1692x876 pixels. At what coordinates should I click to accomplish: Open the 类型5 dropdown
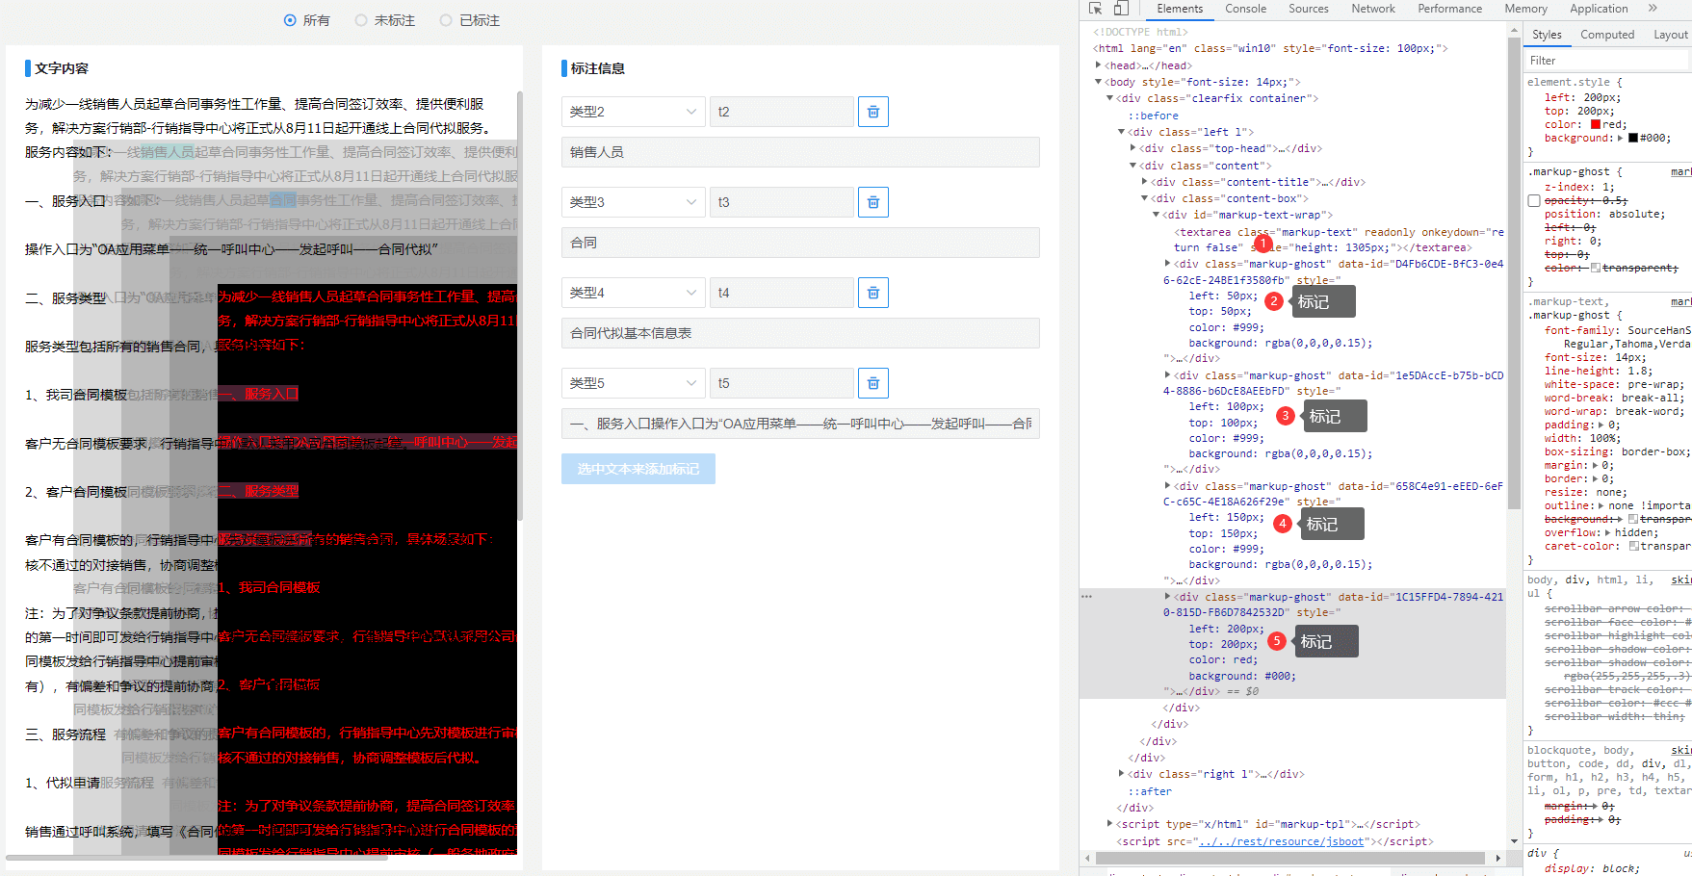632,383
